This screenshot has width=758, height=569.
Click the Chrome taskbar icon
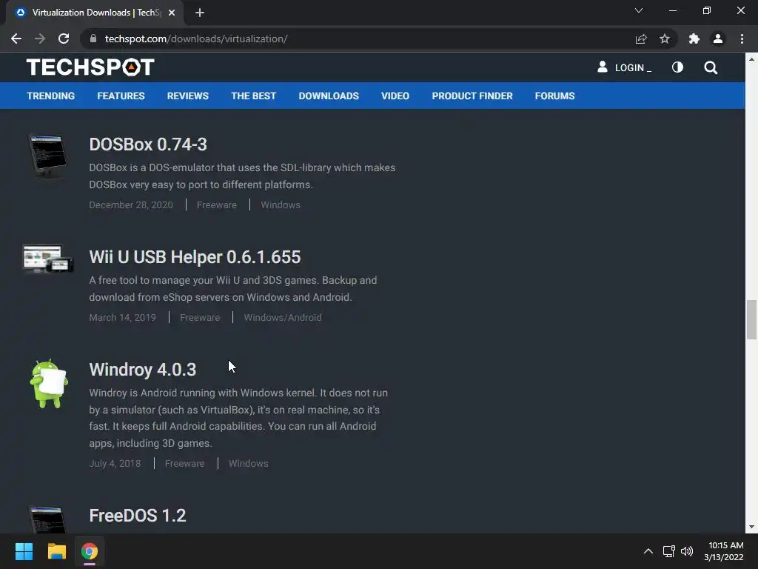coord(90,551)
